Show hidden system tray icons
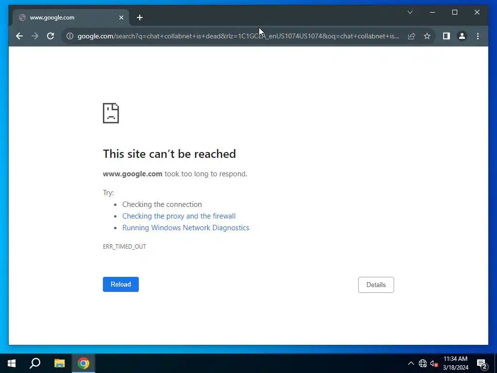Image resolution: width=497 pixels, height=373 pixels. coord(411,363)
